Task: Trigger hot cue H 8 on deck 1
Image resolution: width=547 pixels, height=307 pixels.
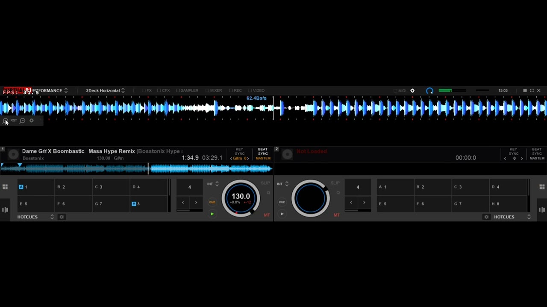Action: tap(149, 204)
